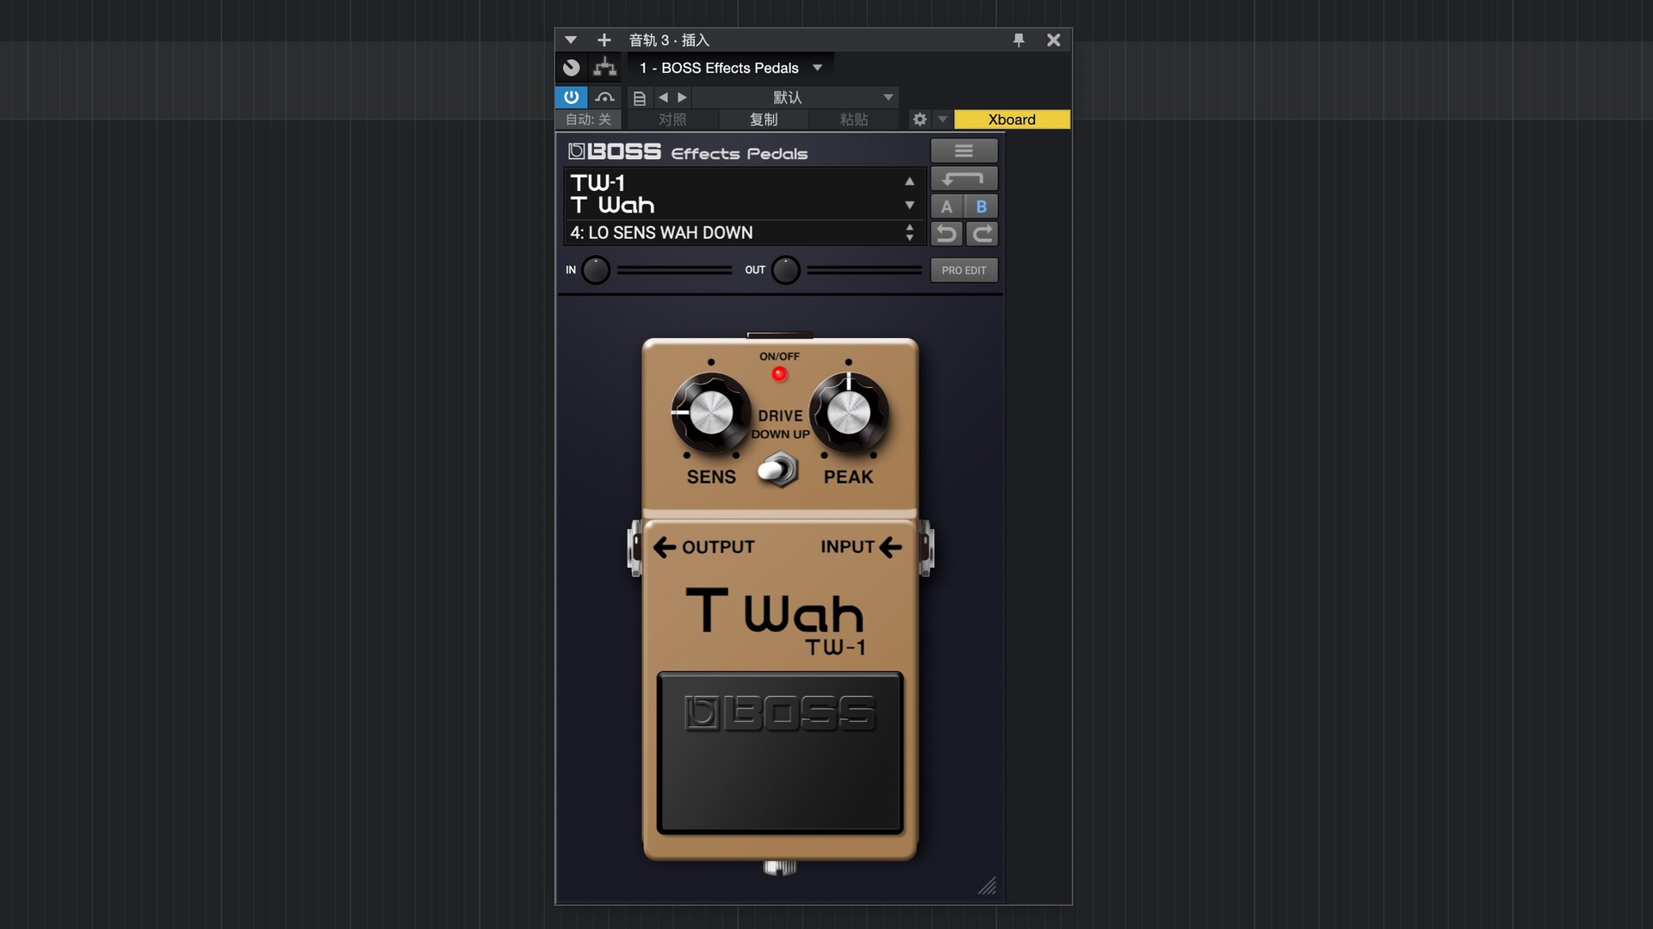The width and height of the screenshot is (1653, 929).
Task: Click the OUTPUT arrow label on pedal
Action: click(704, 547)
